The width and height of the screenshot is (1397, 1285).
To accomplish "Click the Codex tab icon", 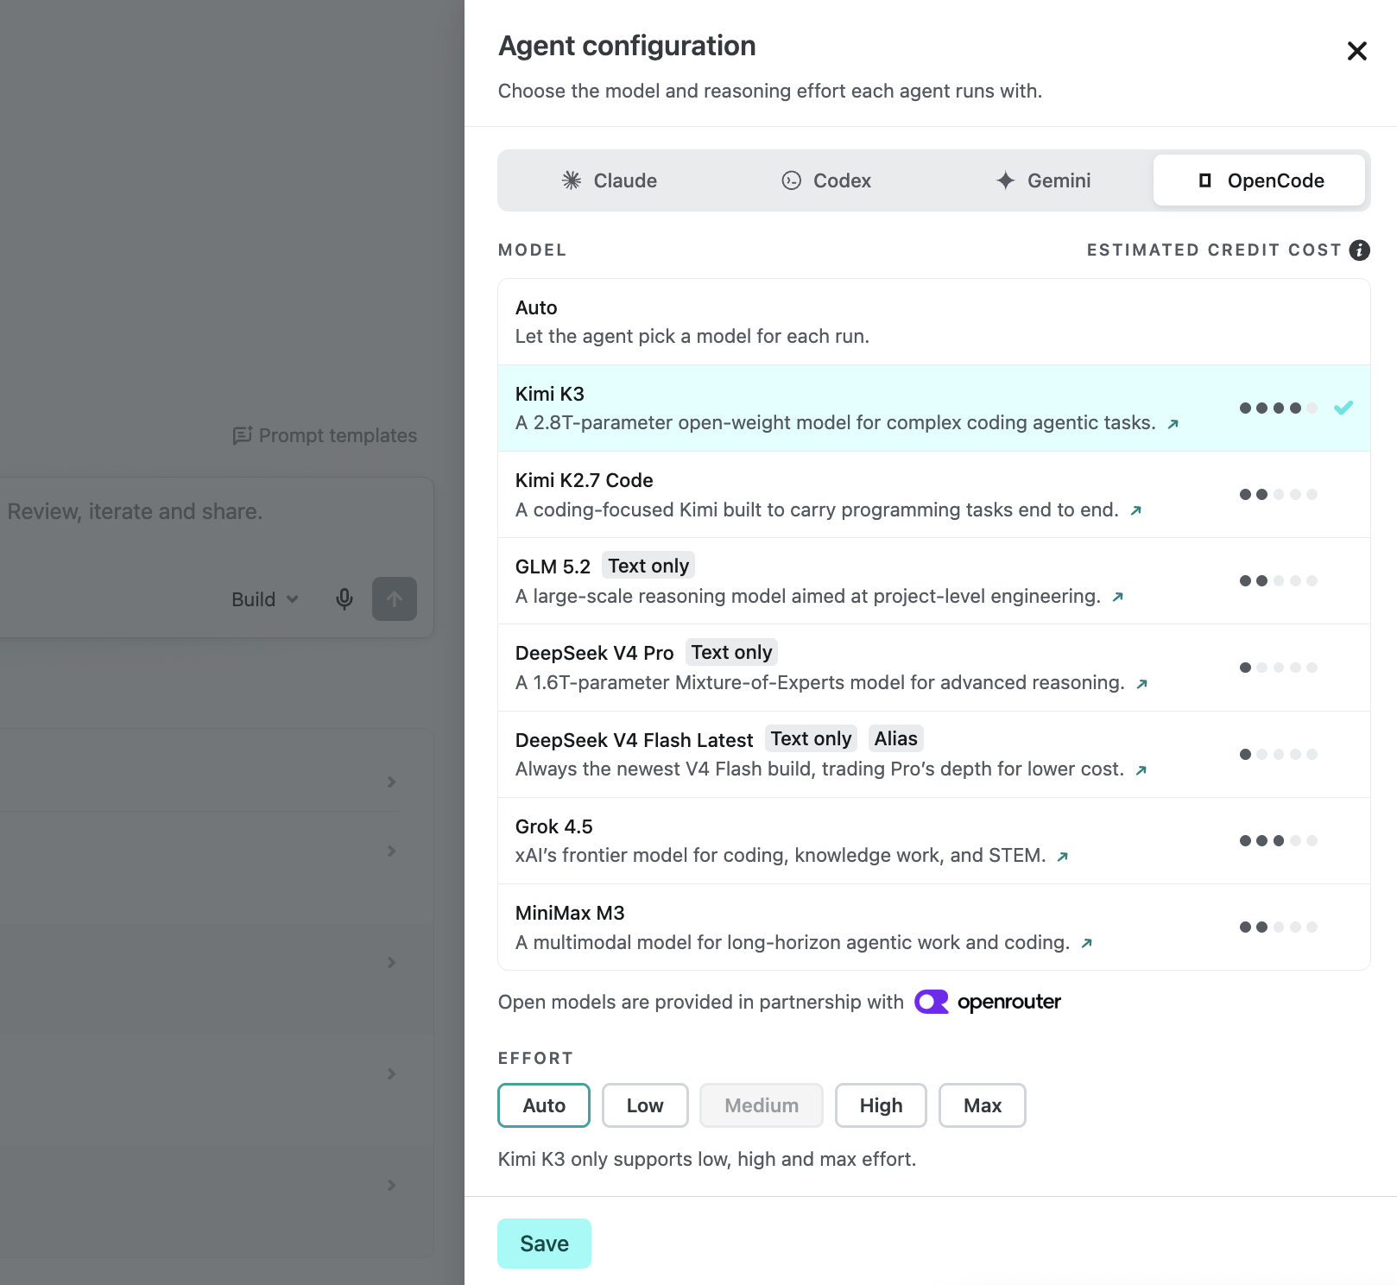I will 792,180.
